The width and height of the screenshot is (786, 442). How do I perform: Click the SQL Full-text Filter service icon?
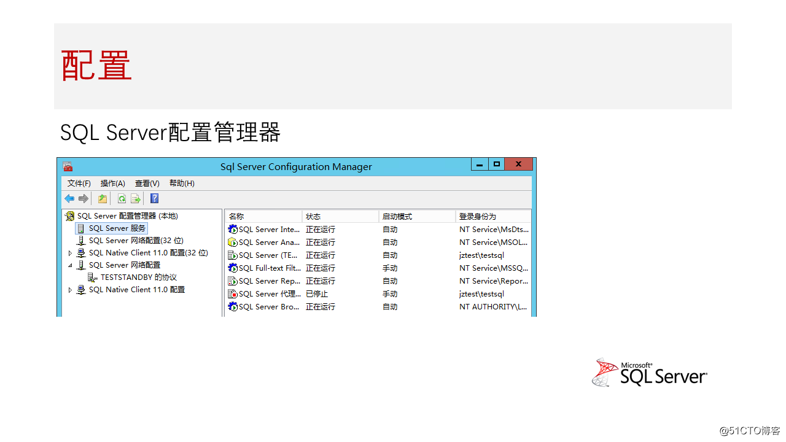pyautogui.click(x=233, y=268)
